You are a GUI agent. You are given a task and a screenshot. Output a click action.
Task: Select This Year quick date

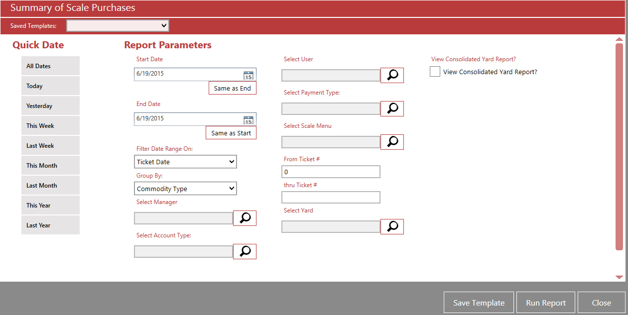(50, 205)
